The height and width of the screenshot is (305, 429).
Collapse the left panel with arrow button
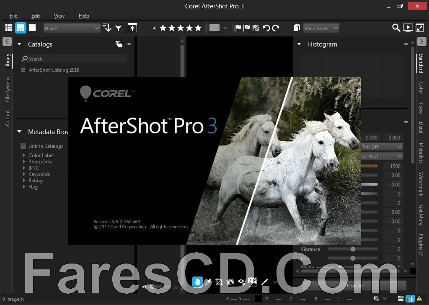coord(7,41)
